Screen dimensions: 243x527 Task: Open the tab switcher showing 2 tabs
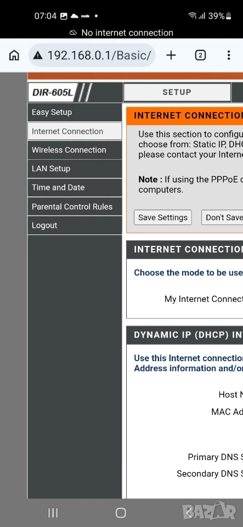point(200,55)
